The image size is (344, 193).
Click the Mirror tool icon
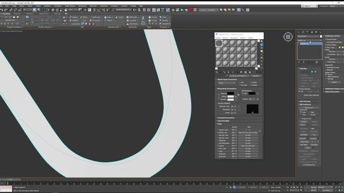[135, 10]
